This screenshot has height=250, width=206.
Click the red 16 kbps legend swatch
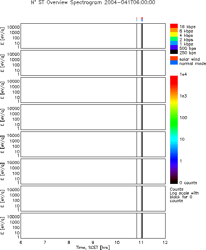pyautogui.click(x=174, y=26)
